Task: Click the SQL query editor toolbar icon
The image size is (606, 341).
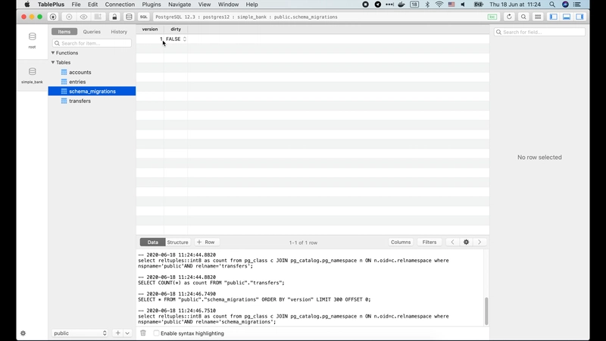Action: click(x=143, y=17)
